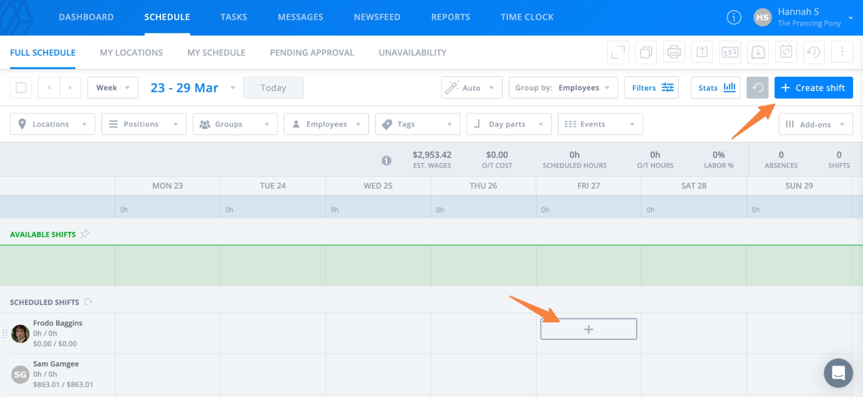This screenshot has height=397, width=863.
Task: Open the chat support bubble
Action: point(838,373)
